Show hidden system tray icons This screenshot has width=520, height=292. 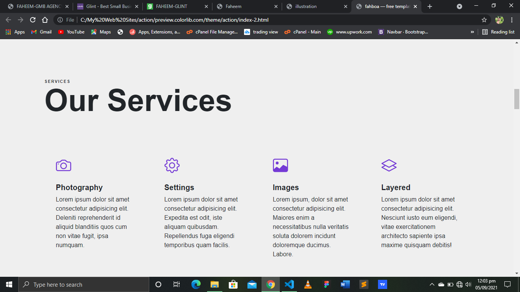tap(432, 284)
